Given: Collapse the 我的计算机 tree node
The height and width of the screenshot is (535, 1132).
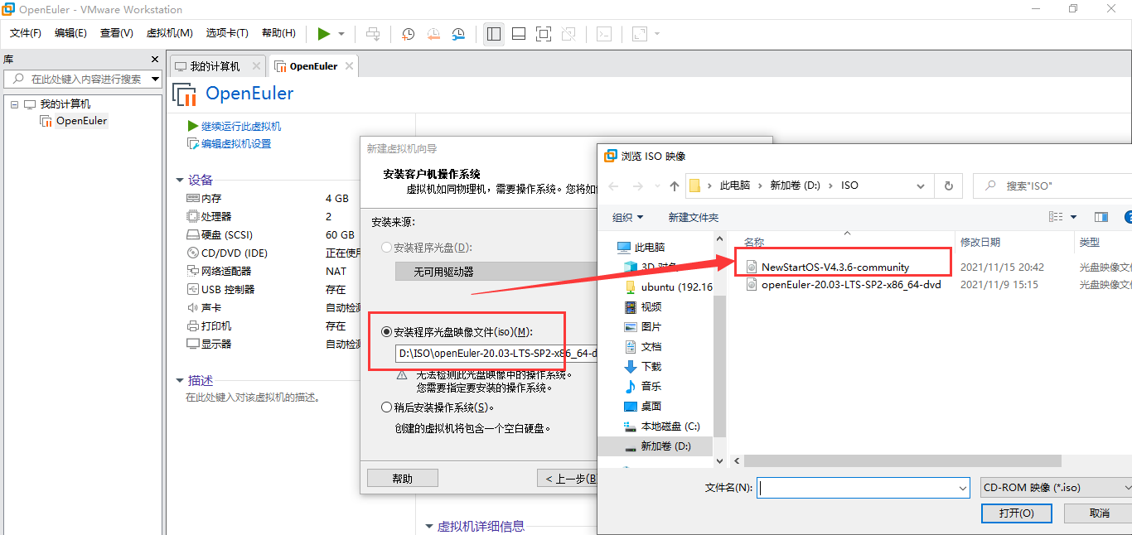Looking at the screenshot, I should pyautogui.click(x=14, y=104).
